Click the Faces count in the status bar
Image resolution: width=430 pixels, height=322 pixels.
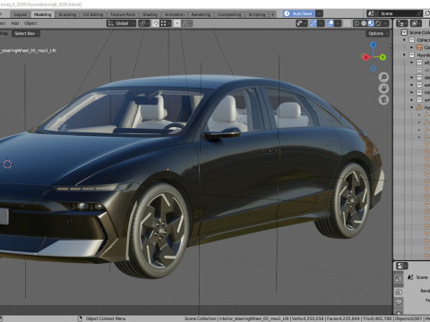point(344,318)
